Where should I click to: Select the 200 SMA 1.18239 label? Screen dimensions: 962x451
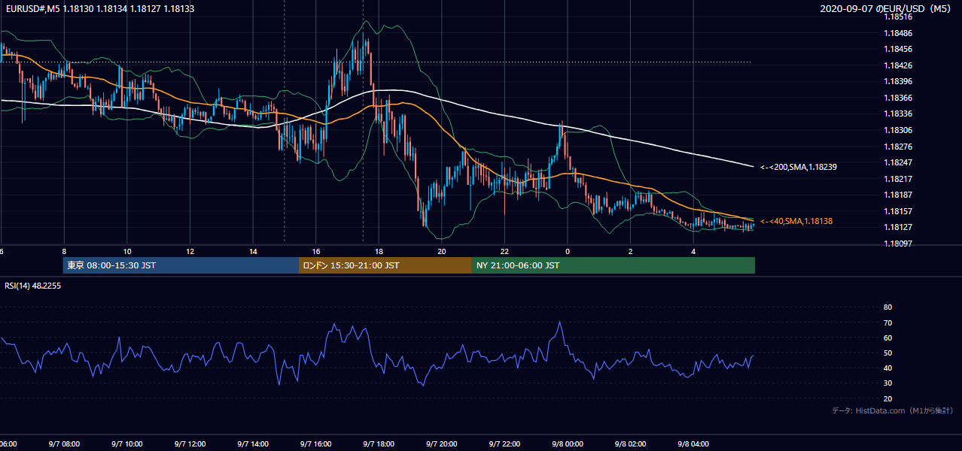pos(799,167)
